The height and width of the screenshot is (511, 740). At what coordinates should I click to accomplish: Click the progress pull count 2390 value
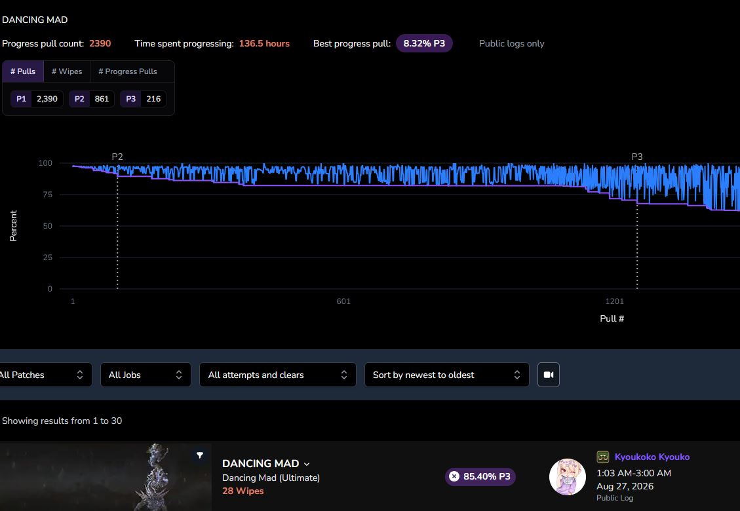pyautogui.click(x=100, y=43)
